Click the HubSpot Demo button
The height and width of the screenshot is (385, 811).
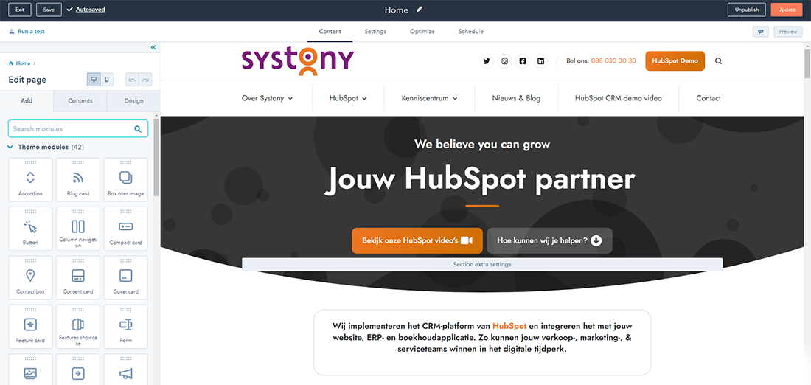click(675, 61)
